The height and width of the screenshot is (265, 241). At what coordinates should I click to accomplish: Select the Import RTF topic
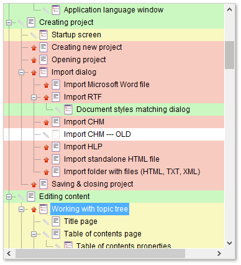coord(83,97)
